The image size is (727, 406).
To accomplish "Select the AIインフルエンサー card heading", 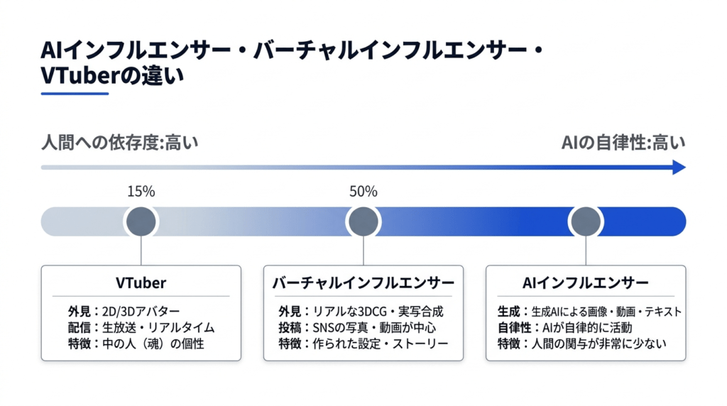I will click(586, 282).
